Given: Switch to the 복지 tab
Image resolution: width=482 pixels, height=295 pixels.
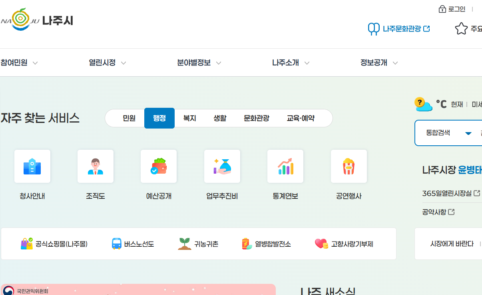Looking at the screenshot, I should pos(189,118).
